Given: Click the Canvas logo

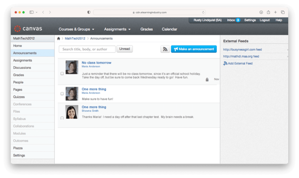Looking at the screenshot, I should point(28,29).
